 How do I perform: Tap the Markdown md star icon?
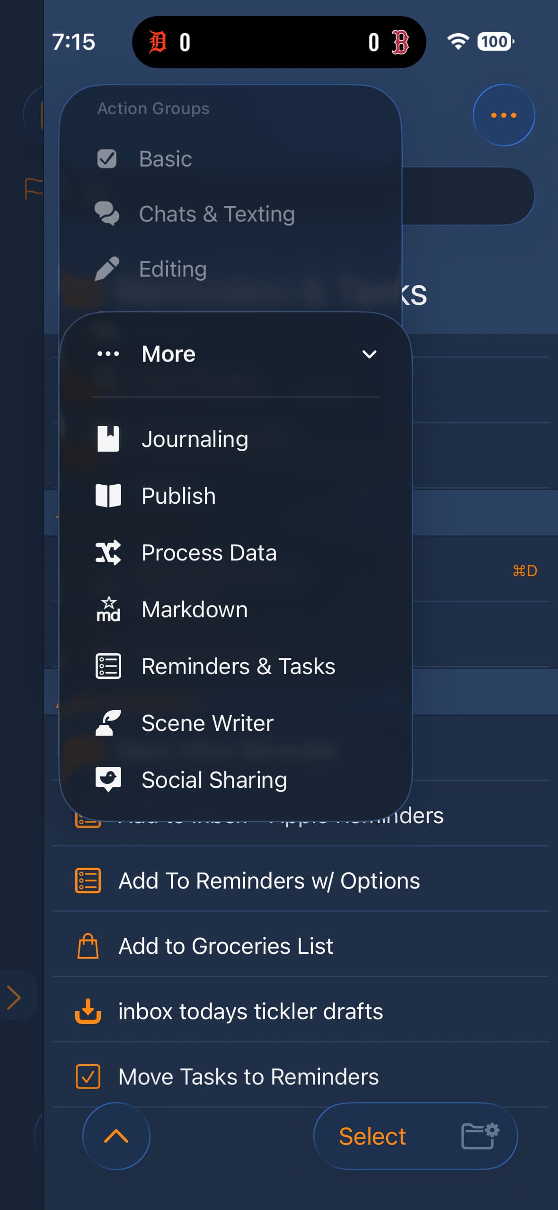108,609
